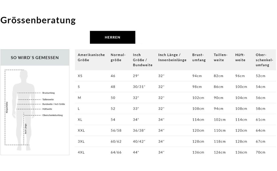The width and height of the screenshot is (277, 171).
Task: Select the 4XL size row label
Action: coord(81,152)
